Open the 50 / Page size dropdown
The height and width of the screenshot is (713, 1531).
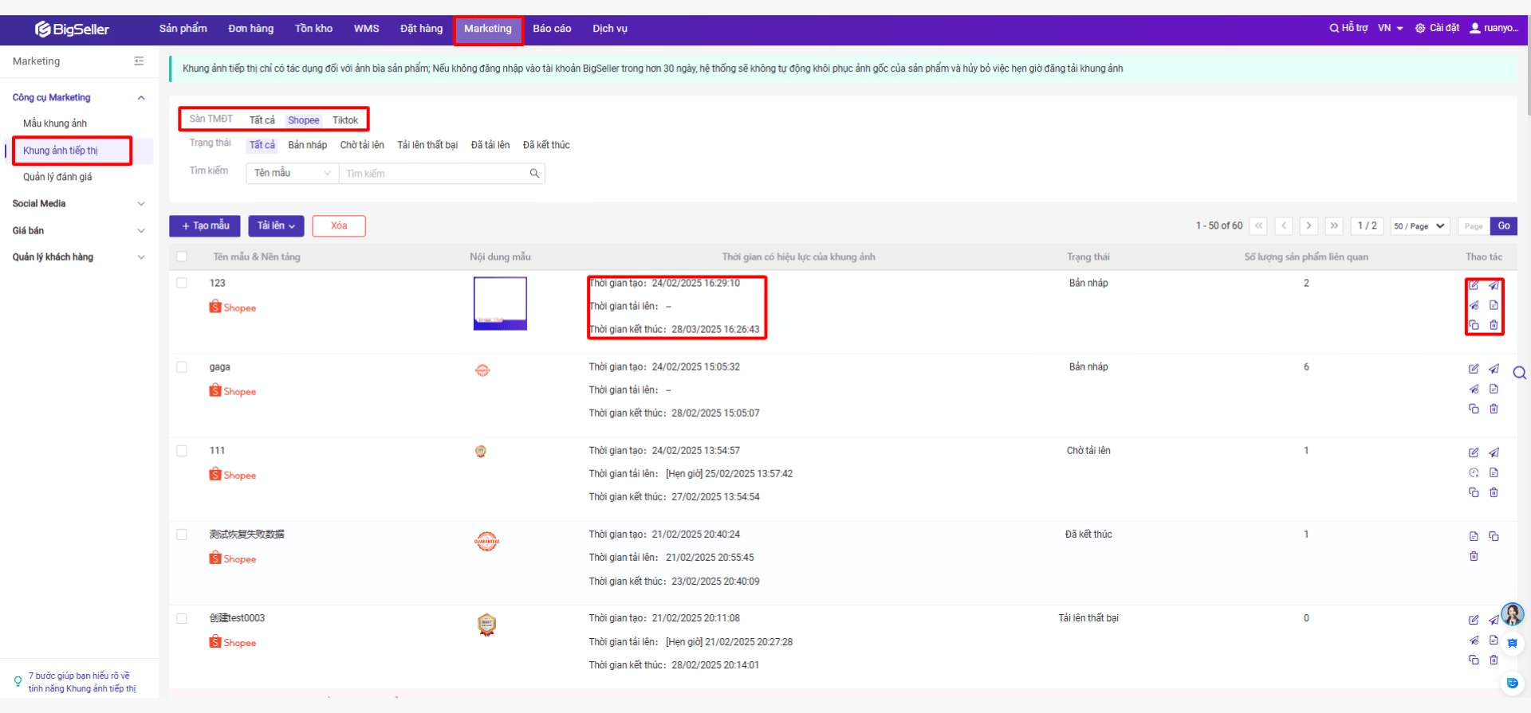point(1419,226)
